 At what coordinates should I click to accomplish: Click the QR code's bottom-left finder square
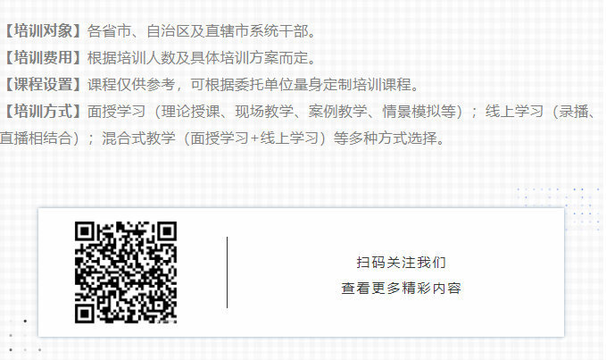85,313
